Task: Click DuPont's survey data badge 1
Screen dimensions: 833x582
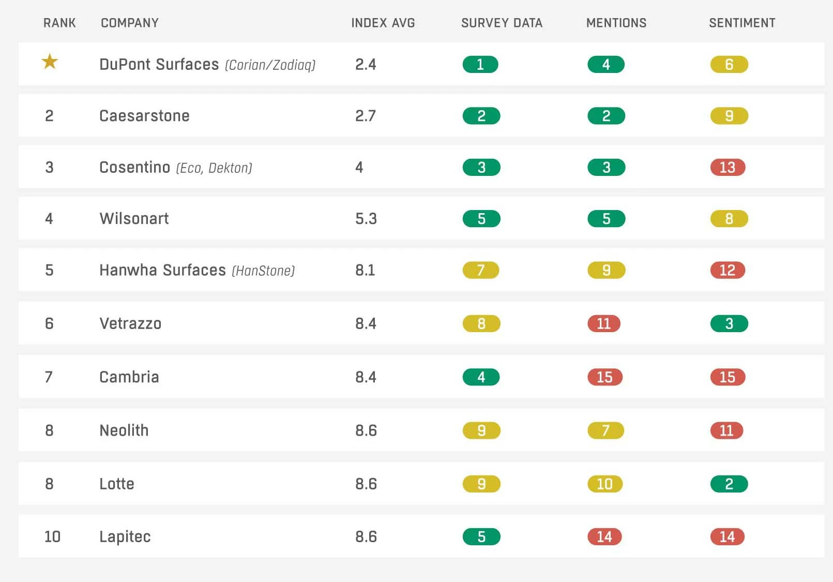Action: [480, 64]
